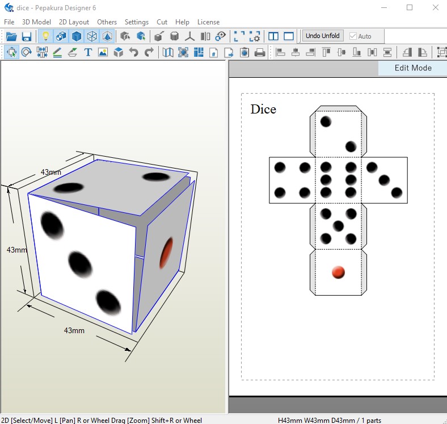Open the Settings menu

tap(137, 22)
